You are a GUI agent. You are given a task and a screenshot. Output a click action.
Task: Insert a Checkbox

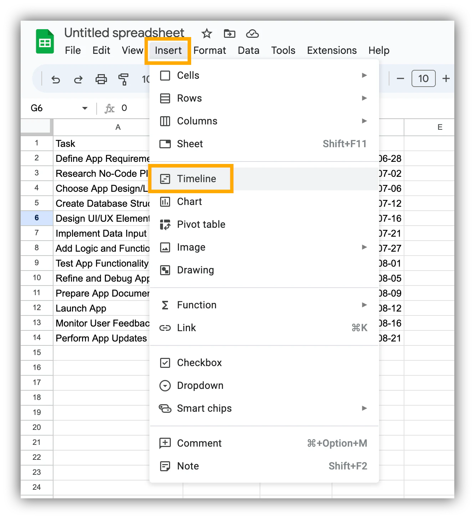(264, 363)
